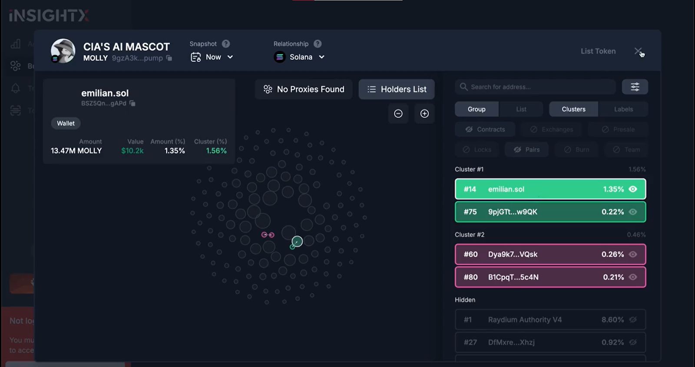The image size is (695, 367).
Task: Click the Wallet tag on emilian.sol card
Action: tap(66, 124)
